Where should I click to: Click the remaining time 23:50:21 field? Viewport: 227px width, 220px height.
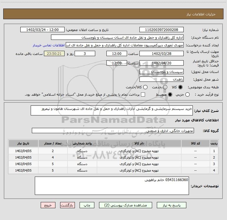pyautogui.click(x=54, y=53)
